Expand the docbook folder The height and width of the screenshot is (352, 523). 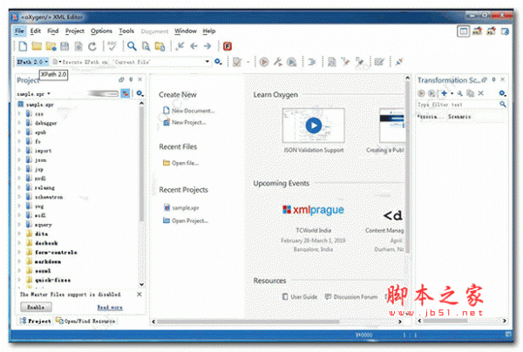[19, 243]
